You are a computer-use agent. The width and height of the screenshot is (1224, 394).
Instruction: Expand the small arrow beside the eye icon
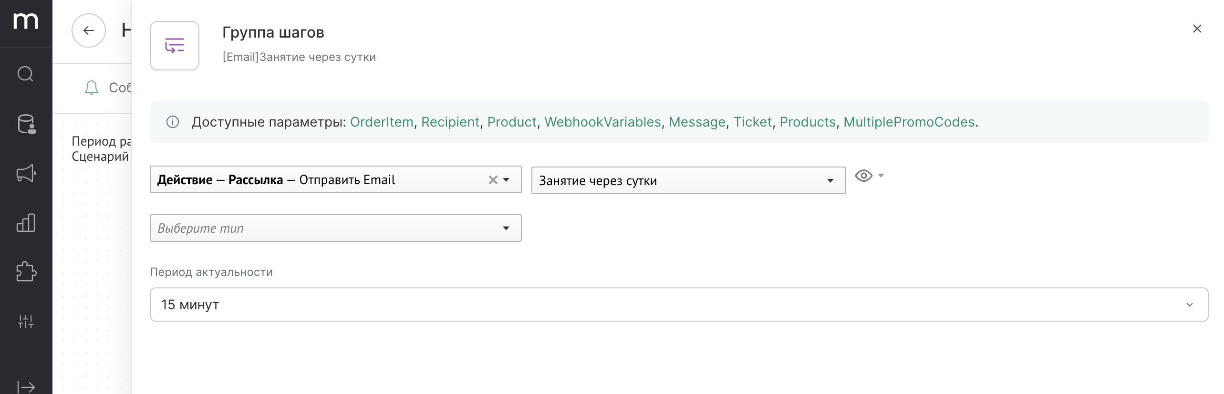click(881, 176)
